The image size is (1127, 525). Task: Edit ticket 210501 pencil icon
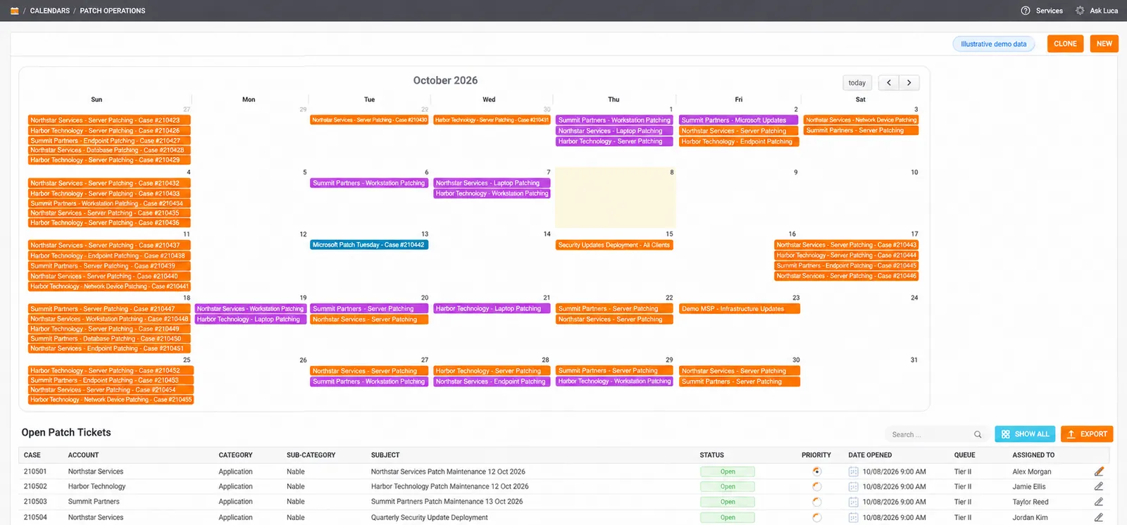pyautogui.click(x=1099, y=472)
